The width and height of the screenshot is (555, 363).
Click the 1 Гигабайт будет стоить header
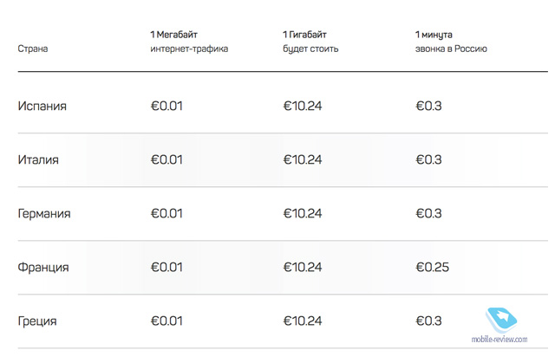pyautogui.click(x=310, y=42)
